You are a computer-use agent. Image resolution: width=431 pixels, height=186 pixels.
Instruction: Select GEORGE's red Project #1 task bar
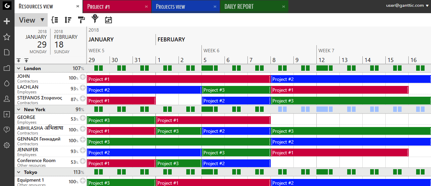(x=213, y=120)
